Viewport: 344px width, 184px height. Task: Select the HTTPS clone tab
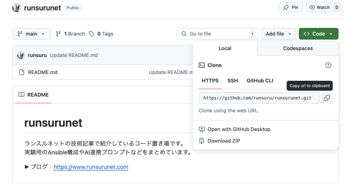[210, 81]
